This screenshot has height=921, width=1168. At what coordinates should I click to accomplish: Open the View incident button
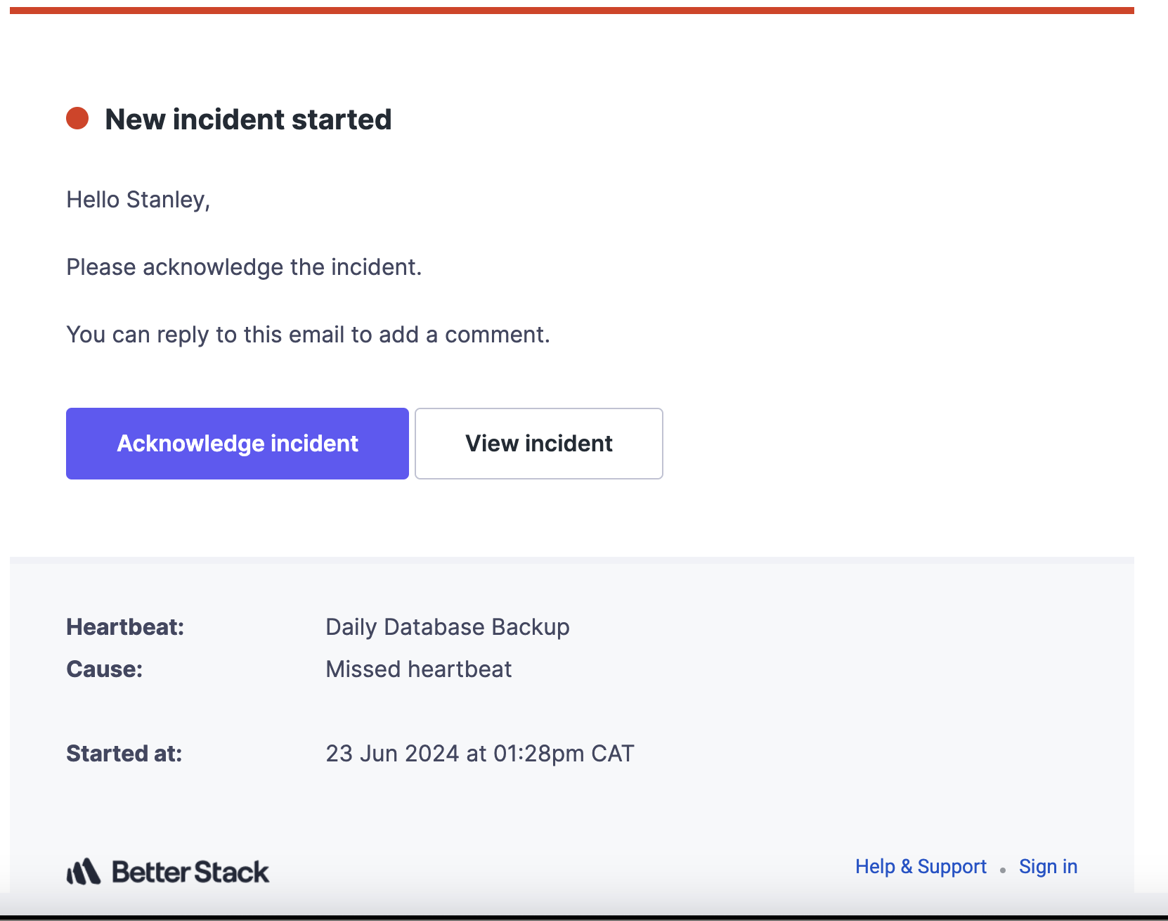tap(538, 444)
